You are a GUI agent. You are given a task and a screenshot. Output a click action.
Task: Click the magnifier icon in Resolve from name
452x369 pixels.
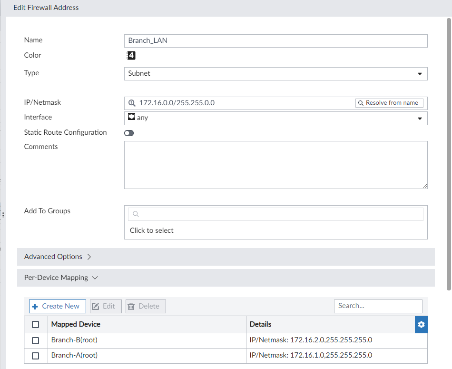point(362,102)
